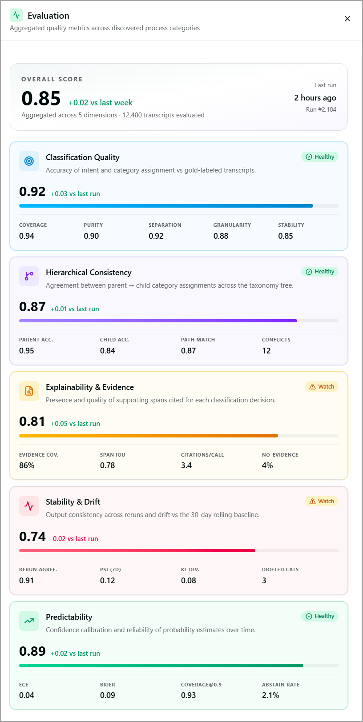Click the Healthy badge on Hierarchical Consistency

(x=320, y=272)
